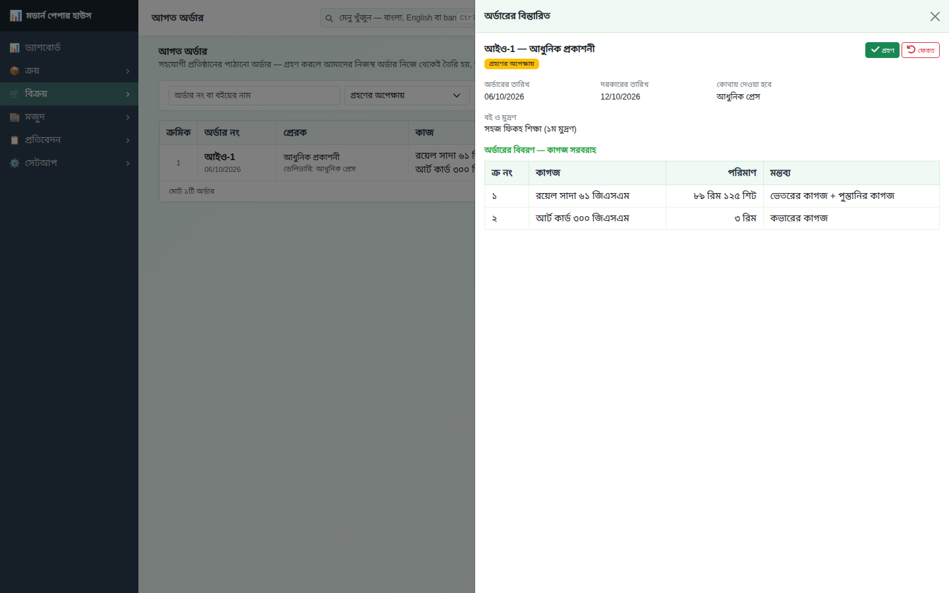
Task: Select order আইও-1 row in table
Action: (x=317, y=162)
